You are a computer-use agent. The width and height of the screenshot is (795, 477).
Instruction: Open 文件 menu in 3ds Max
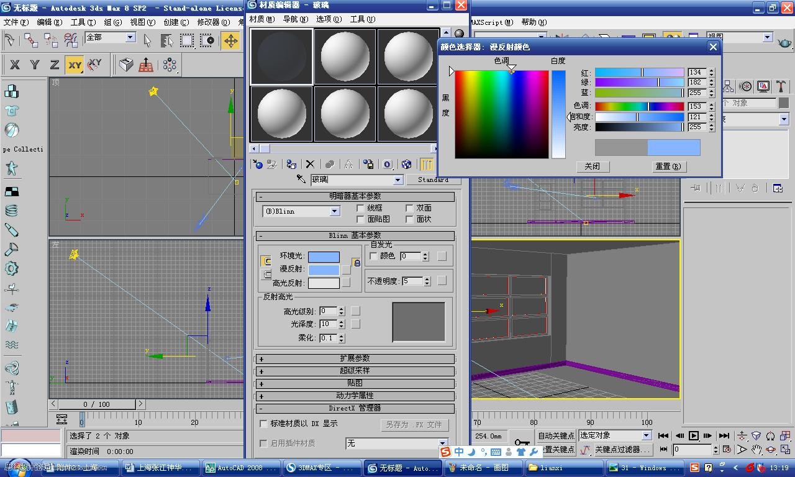coord(16,22)
